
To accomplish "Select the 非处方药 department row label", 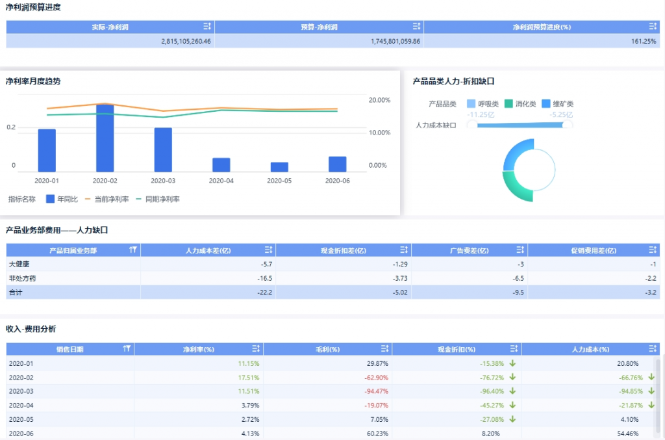I will [23, 278].
